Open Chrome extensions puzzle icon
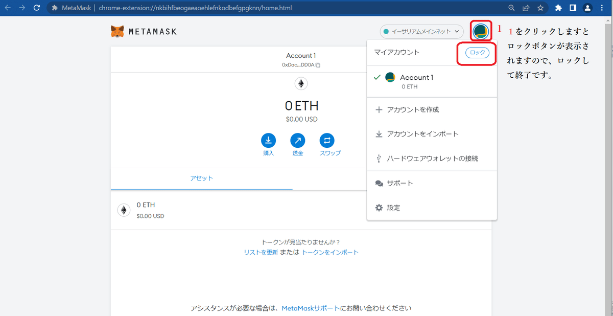Screen dimensions: 613x316 click(x=558, y=8)
